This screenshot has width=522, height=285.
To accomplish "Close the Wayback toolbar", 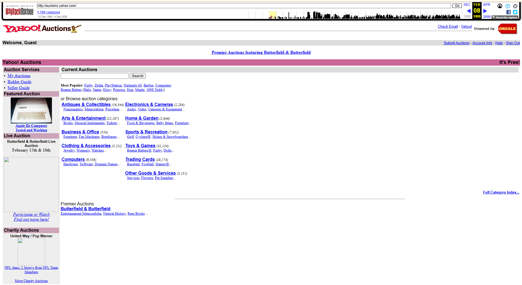I will [x=515, y=6].
